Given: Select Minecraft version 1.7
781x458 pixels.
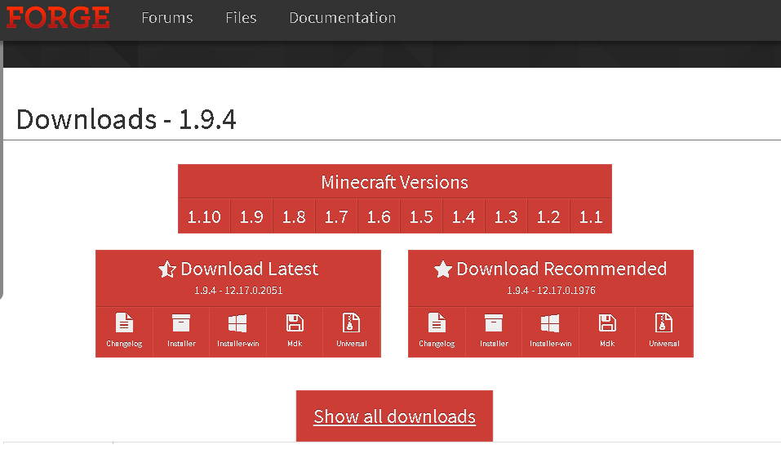Looking at the screenshot, I should point(336,217).
